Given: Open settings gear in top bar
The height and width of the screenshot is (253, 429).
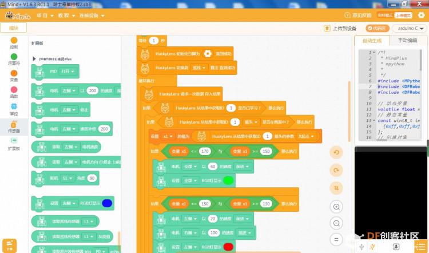Looking at the screenshot, I should [x=421, y=15].
